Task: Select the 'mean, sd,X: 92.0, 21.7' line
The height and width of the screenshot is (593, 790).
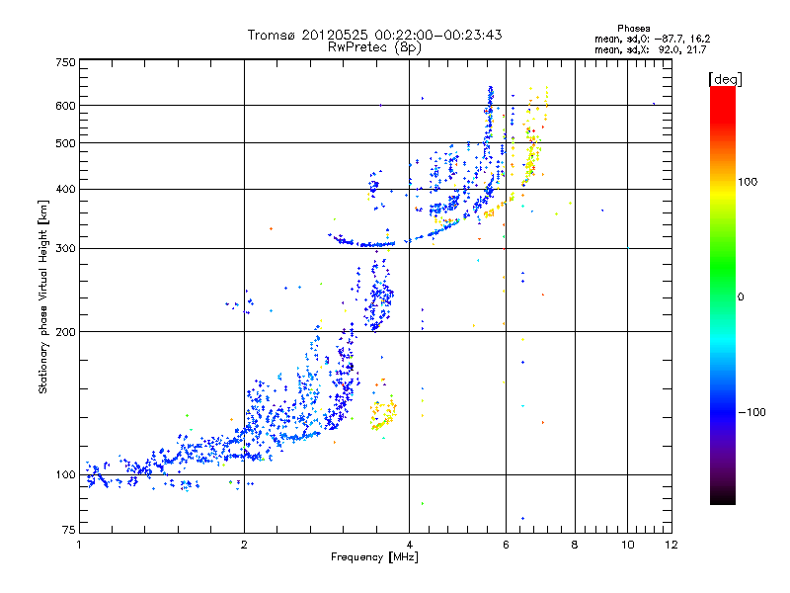Action: click(651, 50)
